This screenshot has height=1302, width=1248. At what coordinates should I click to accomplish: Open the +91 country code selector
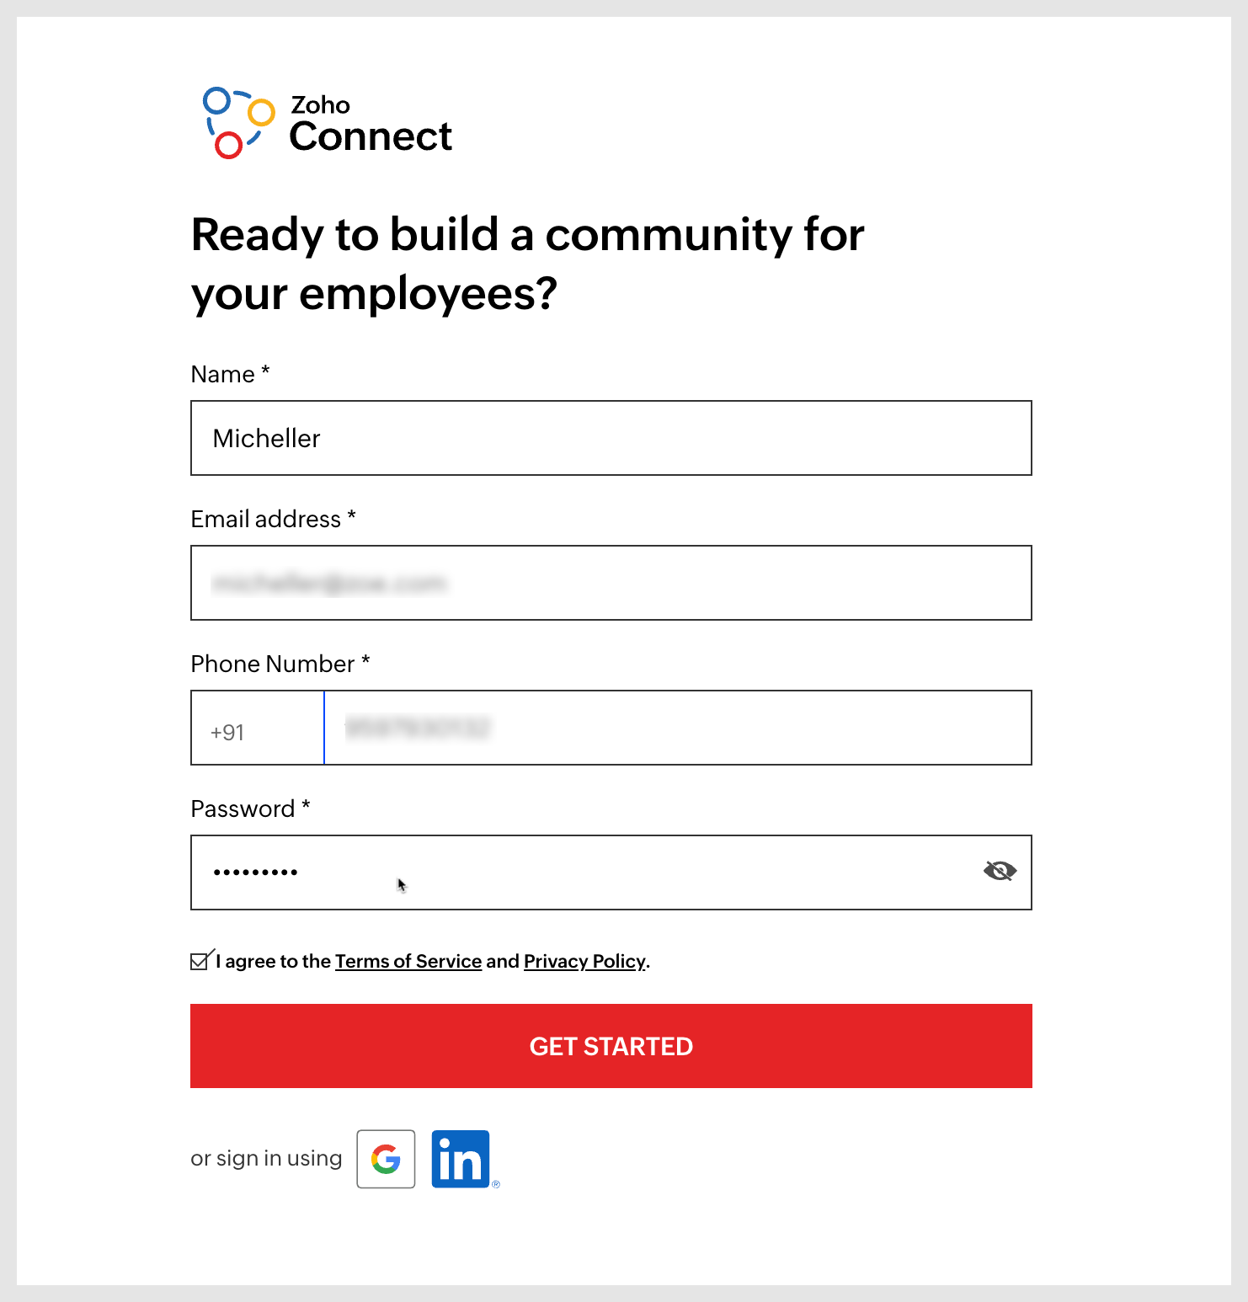(257, 728)
